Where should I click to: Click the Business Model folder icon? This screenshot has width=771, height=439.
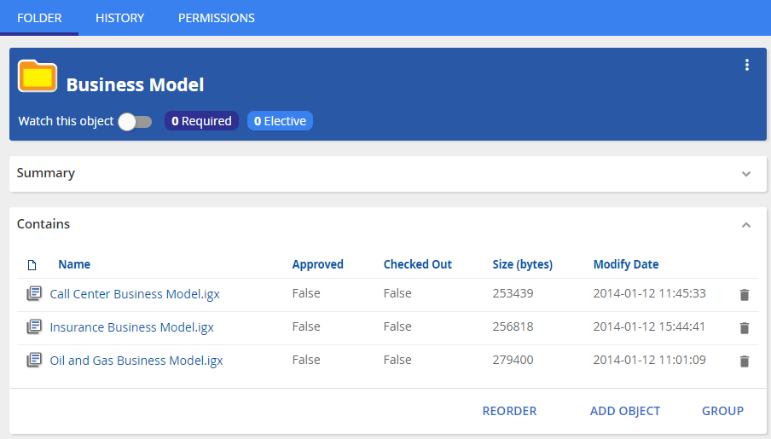[38, 77]
